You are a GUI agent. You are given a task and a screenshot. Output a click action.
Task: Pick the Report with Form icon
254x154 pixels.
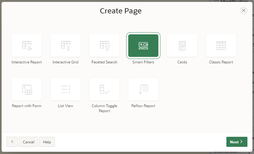coord(26,89)
